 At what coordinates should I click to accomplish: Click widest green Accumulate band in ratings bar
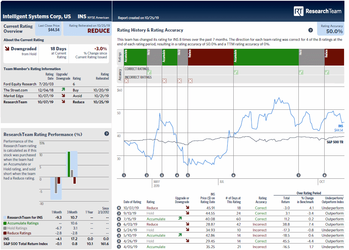pyautogui.click(x=266, y=57)
